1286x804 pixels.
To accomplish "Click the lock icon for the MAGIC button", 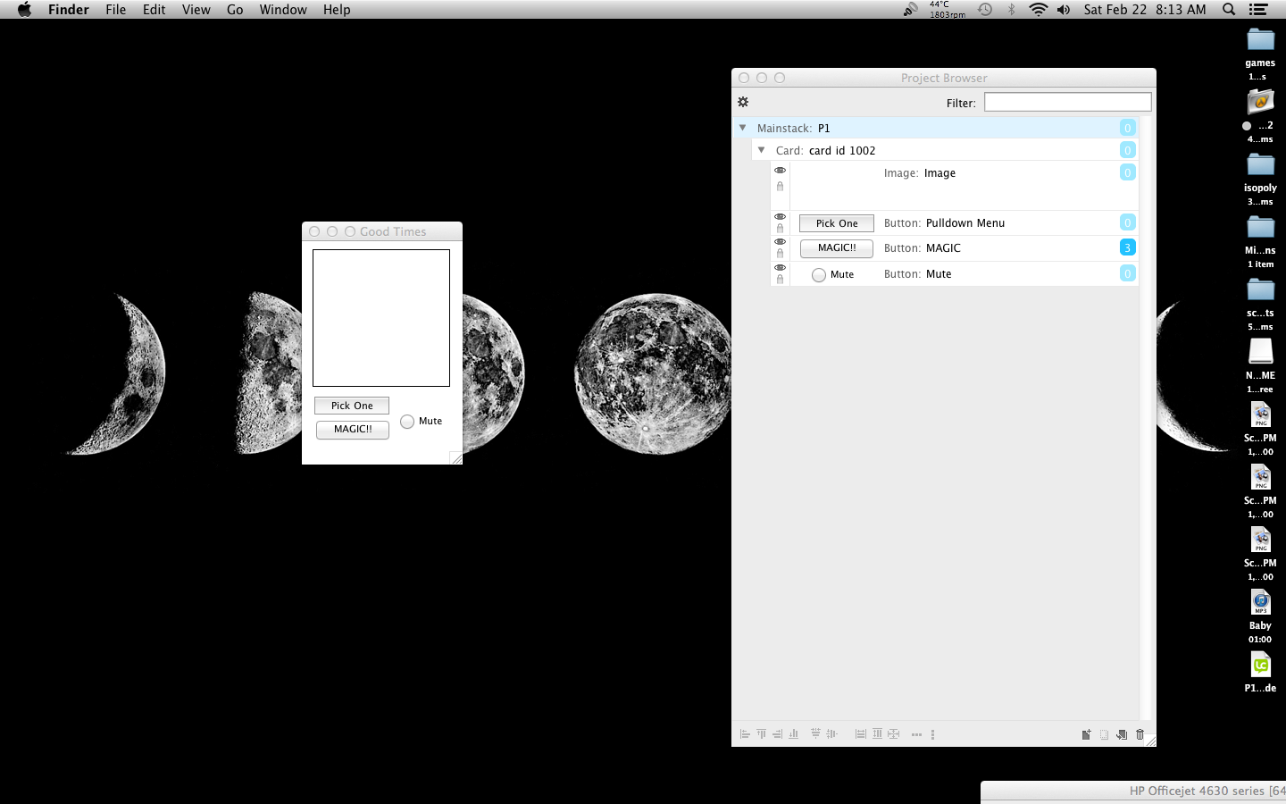I will [780, 254].
